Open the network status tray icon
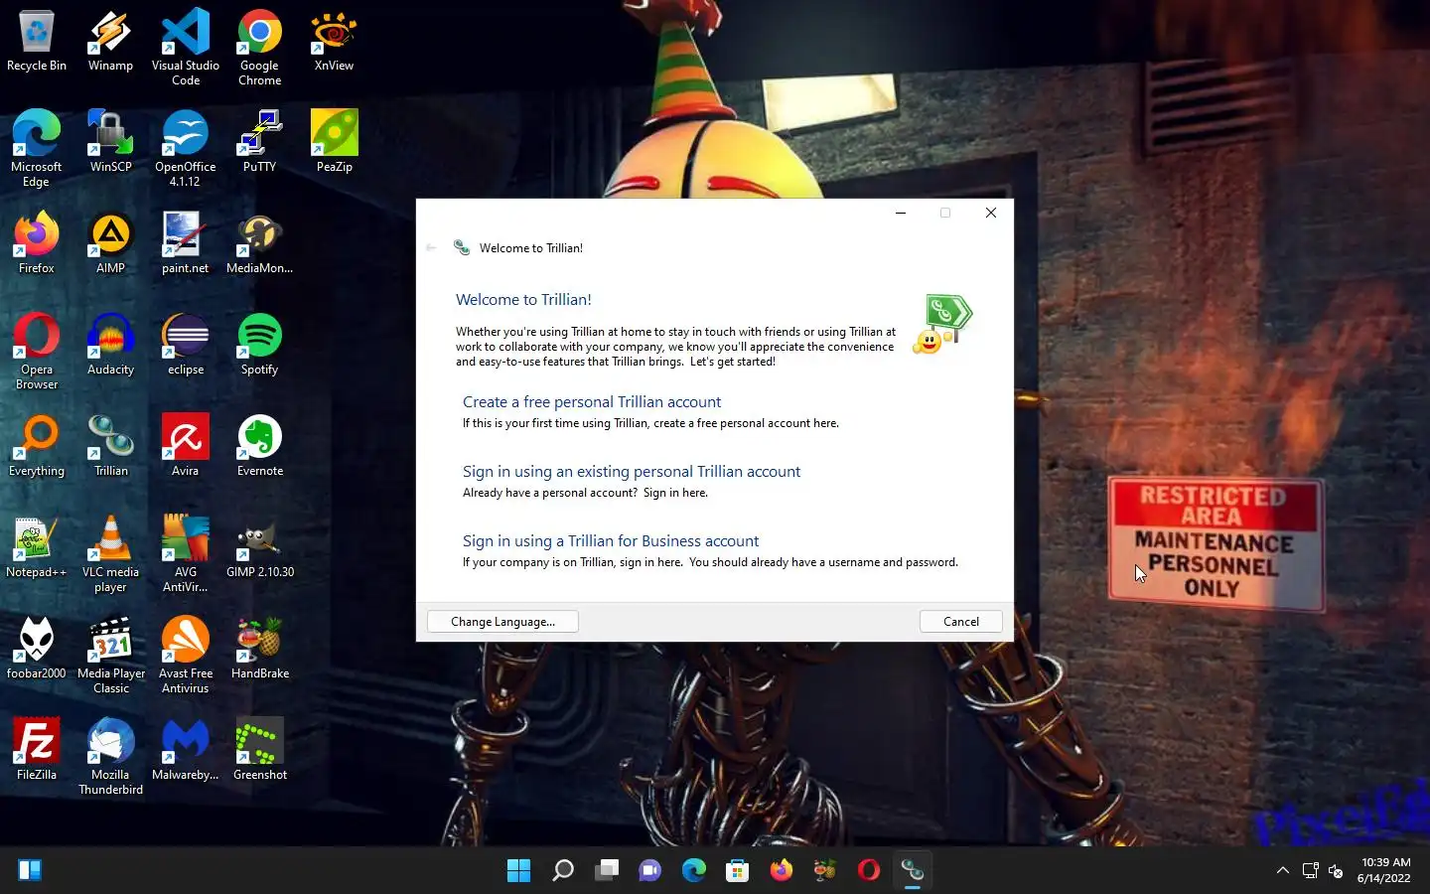Viewport: 1430px width, 894px height. (x=1310, y=871)
